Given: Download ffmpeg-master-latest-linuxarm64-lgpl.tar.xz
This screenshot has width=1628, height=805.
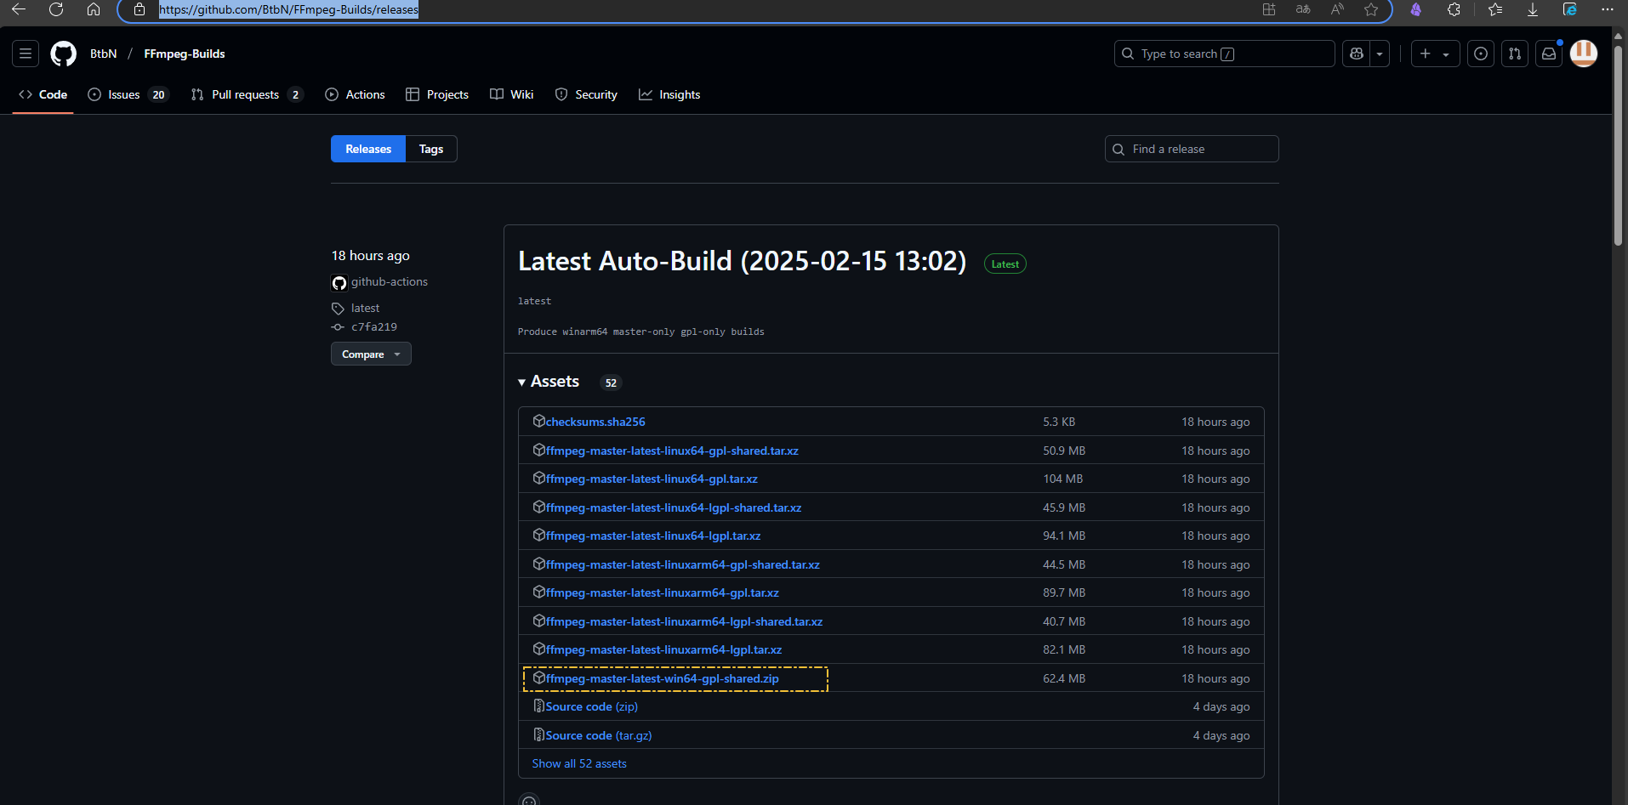Looking at the screenshot, I should pos(663,649).
